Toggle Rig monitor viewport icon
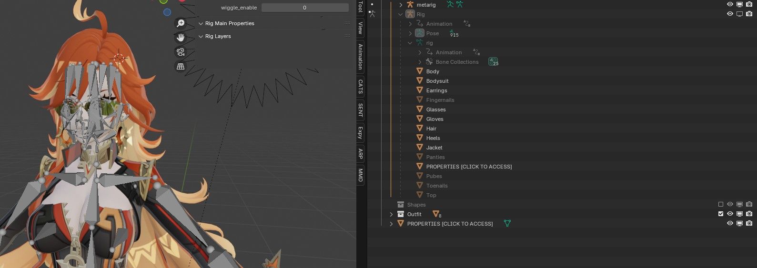757x268 pixels. [739, 14]
